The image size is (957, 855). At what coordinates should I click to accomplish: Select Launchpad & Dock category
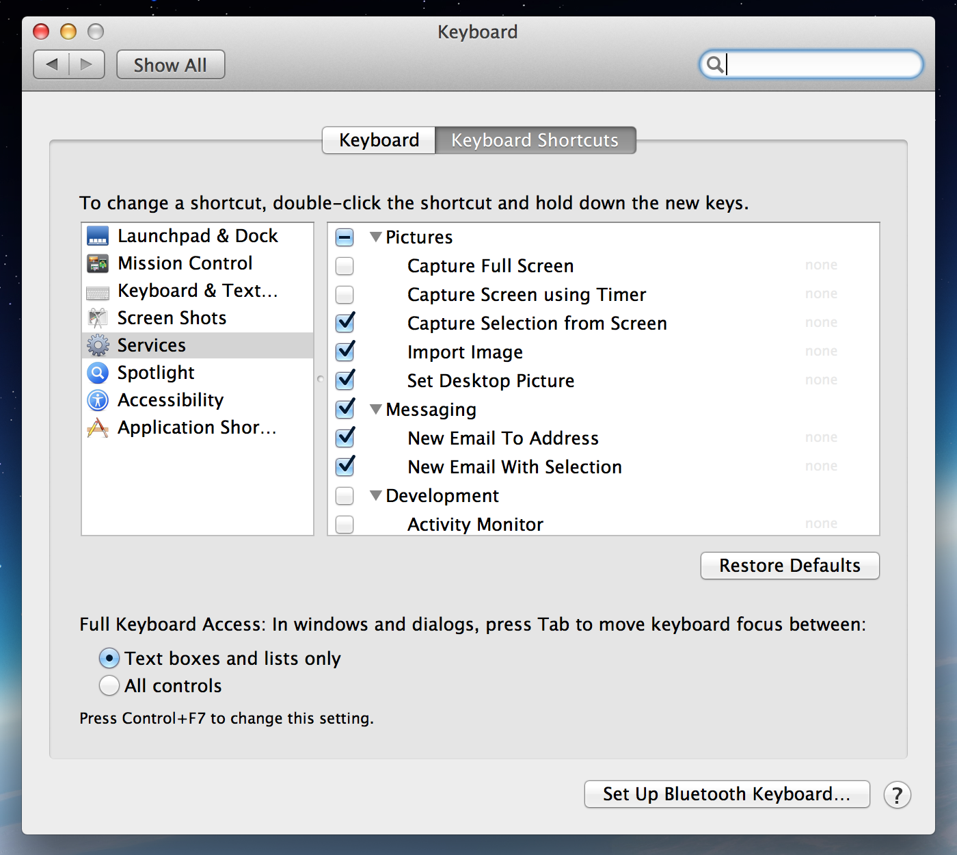[x=198, y=236]
